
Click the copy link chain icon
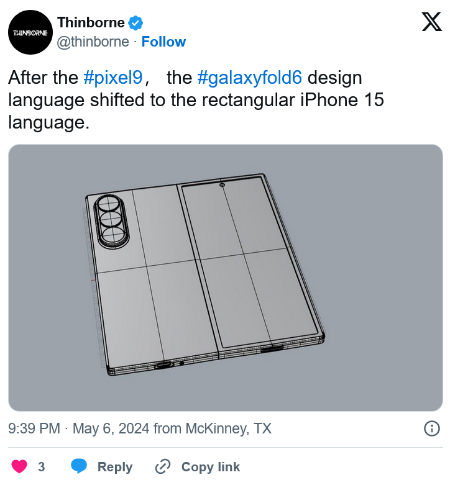click(162, 466)
